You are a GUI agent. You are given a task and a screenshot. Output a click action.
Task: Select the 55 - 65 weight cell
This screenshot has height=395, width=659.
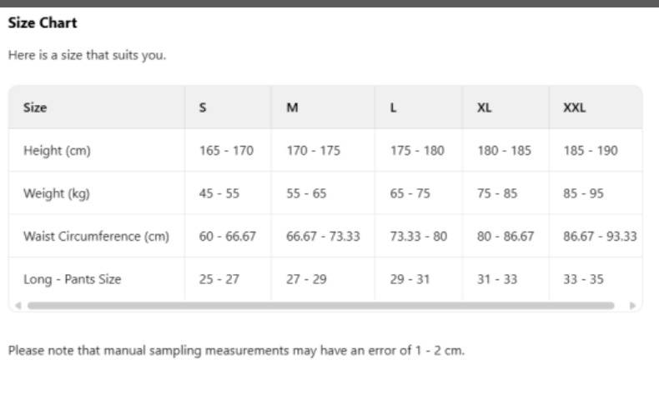coord(306,193)
